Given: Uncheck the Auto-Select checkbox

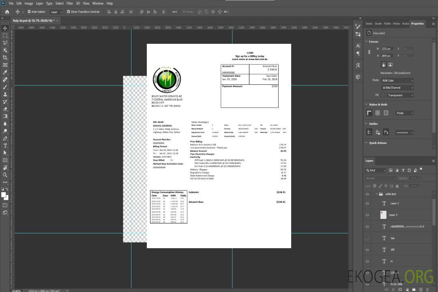Looking at the screenshot, I should click(29, 12).
